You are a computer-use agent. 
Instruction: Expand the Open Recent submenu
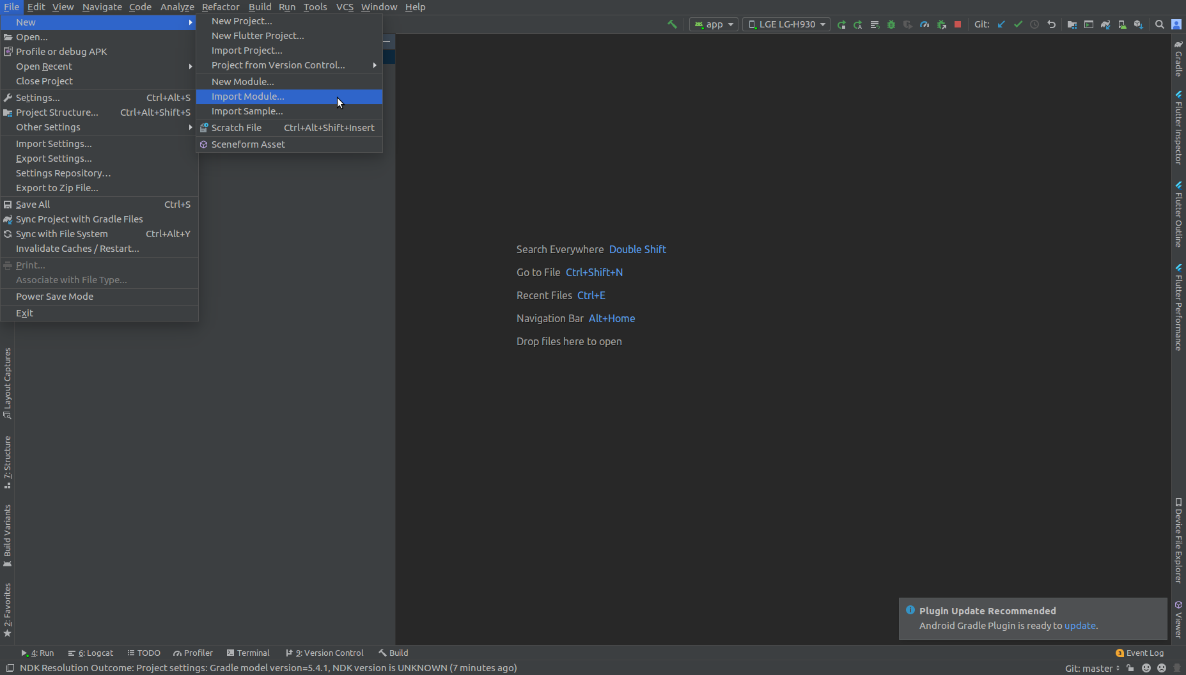pos(99,66)
